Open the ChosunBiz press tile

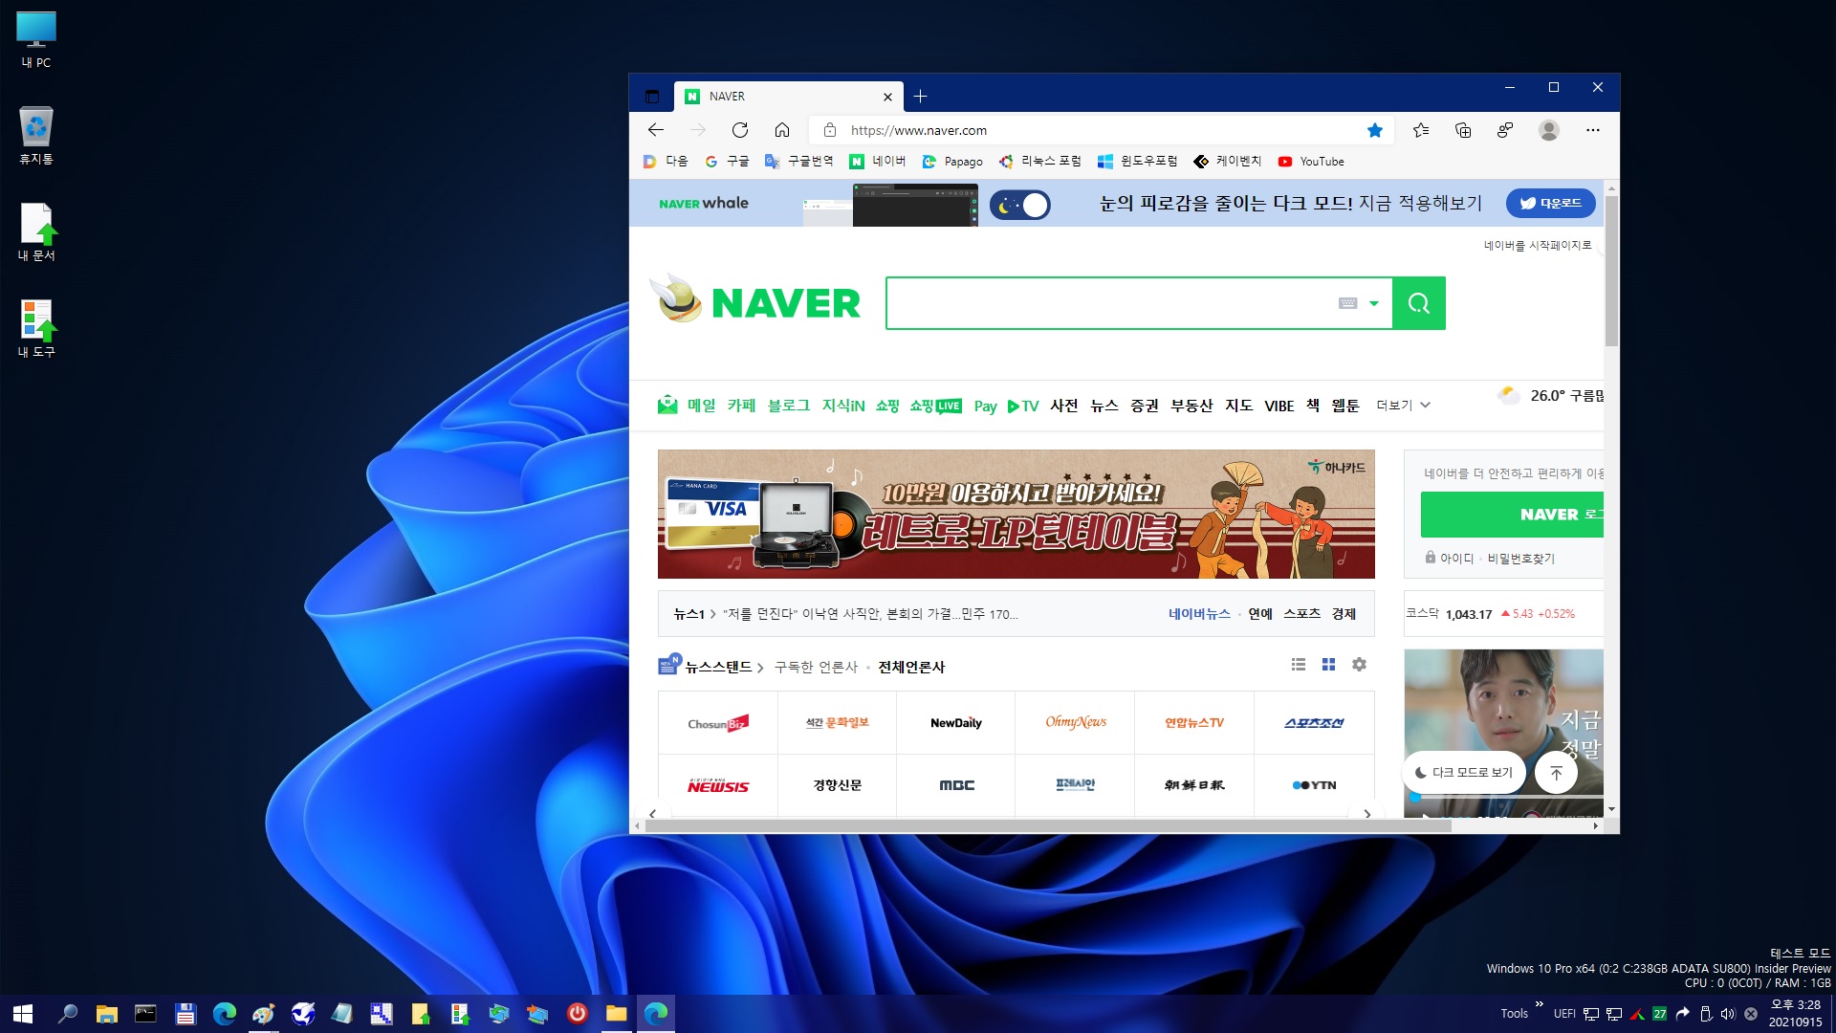pos(718,723)
